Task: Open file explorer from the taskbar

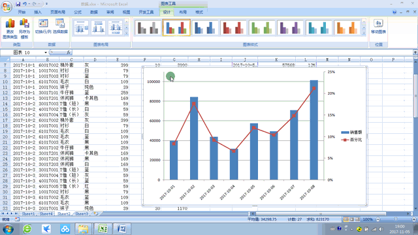Action: click(83, 229)
